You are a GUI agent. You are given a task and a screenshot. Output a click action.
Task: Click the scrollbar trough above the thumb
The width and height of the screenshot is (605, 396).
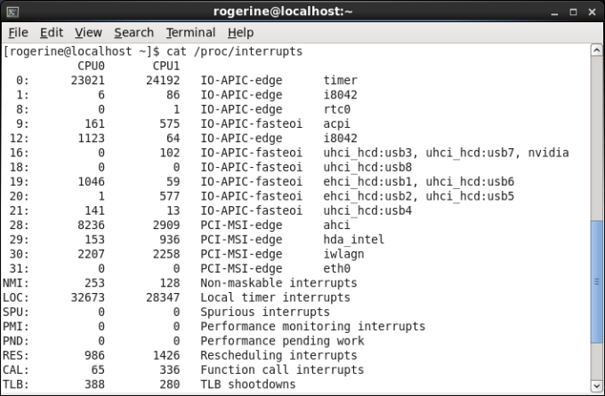click(597, 133)
